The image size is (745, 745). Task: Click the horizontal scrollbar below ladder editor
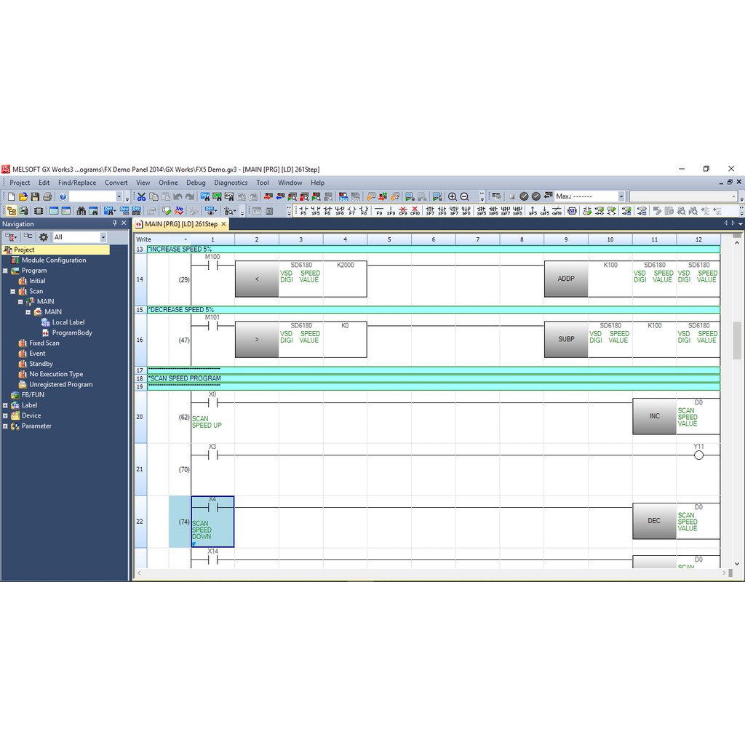coord(431,573)
